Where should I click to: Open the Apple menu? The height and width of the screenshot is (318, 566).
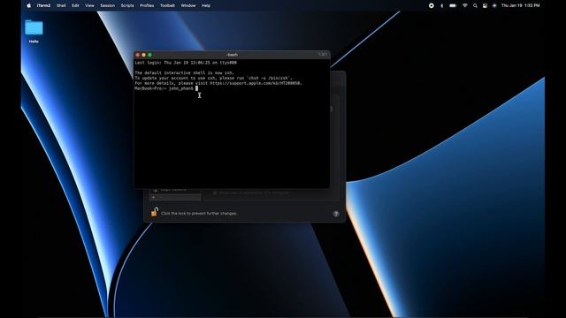[29, 5]
